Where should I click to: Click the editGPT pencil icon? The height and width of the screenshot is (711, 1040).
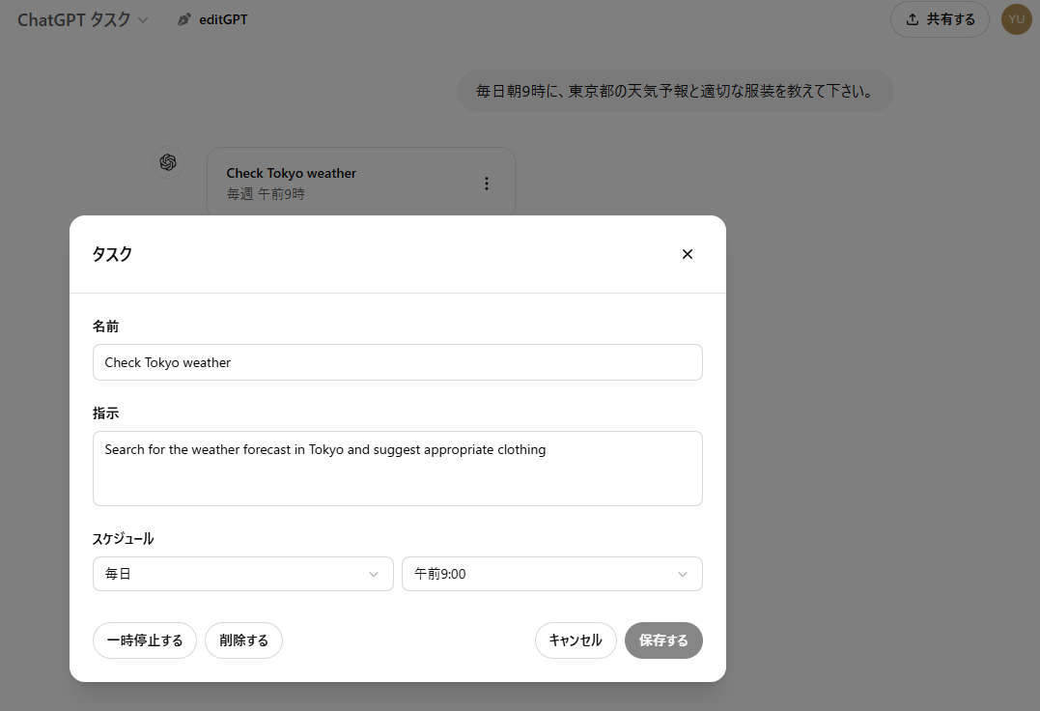pyautogui.click(x=183, y=18)
